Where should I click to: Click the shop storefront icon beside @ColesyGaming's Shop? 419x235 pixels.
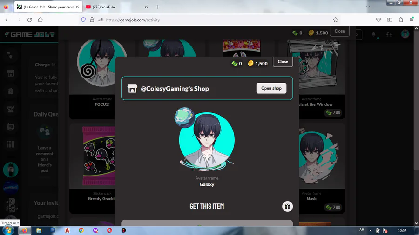[132, 88]
